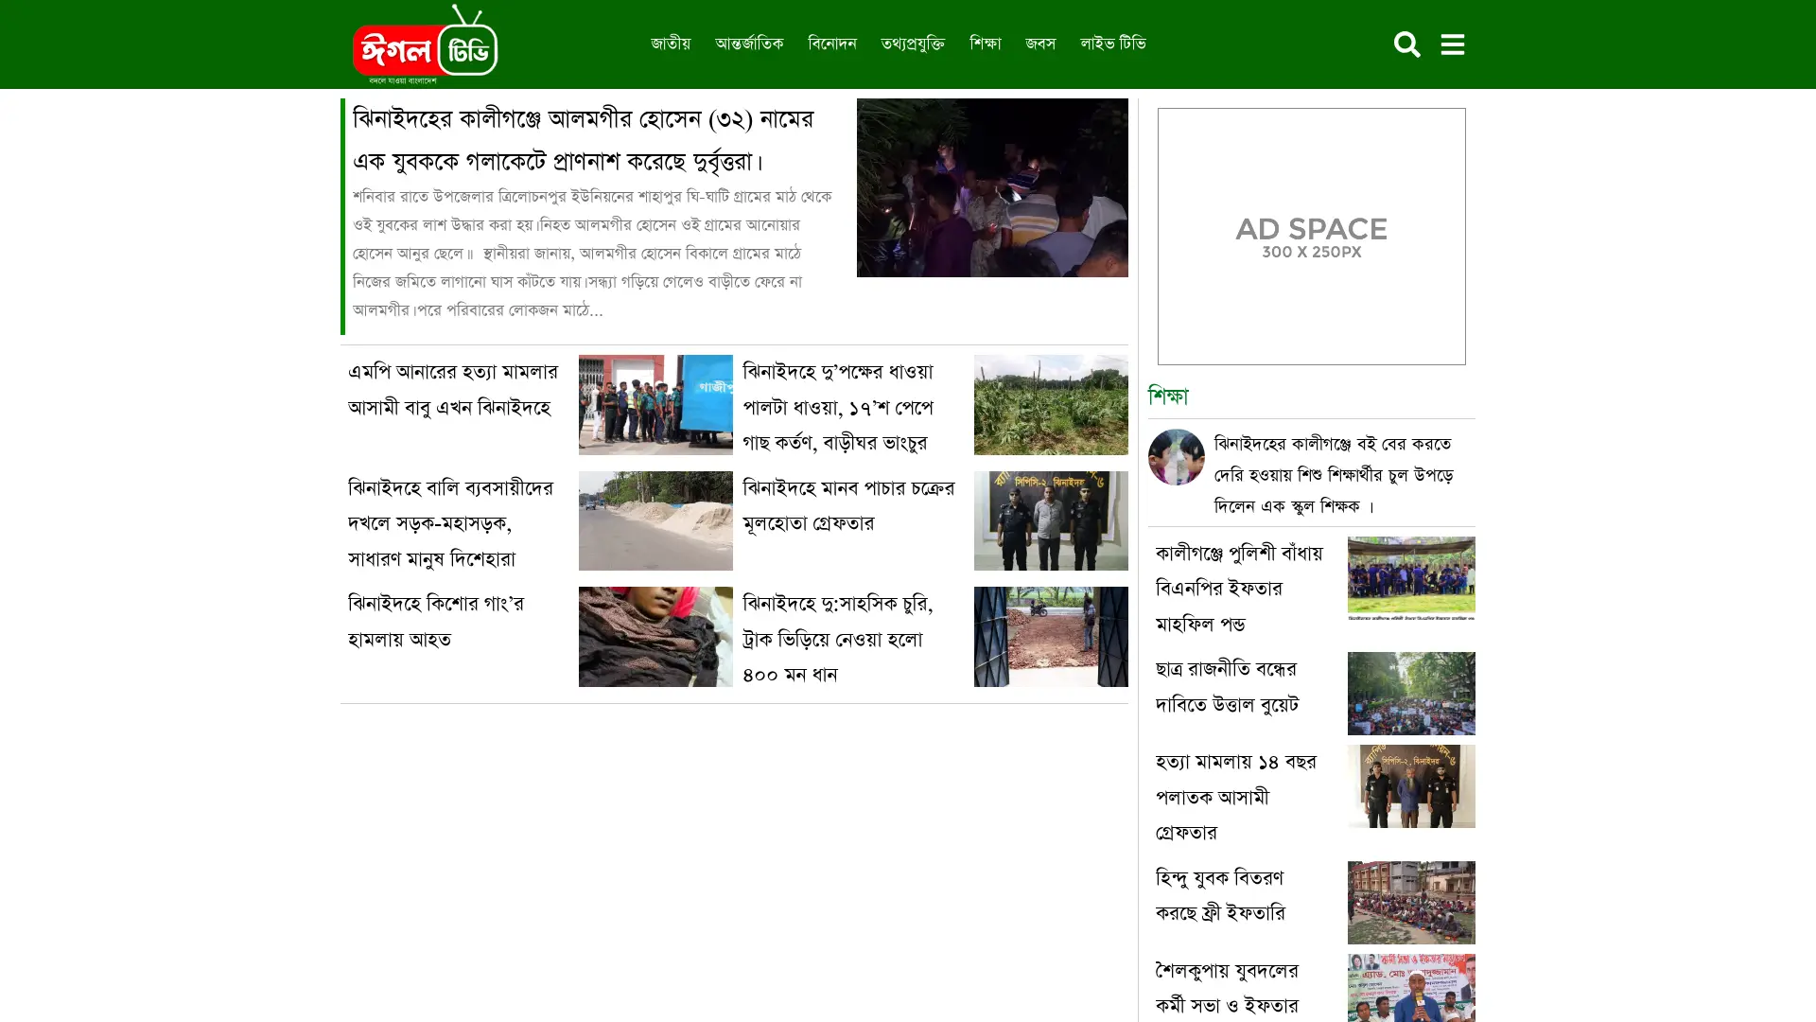1816x1022 pixels.
Task: Click the Jubo Dal meeting speaker thumbnail
Action: tap(1411, 988)
